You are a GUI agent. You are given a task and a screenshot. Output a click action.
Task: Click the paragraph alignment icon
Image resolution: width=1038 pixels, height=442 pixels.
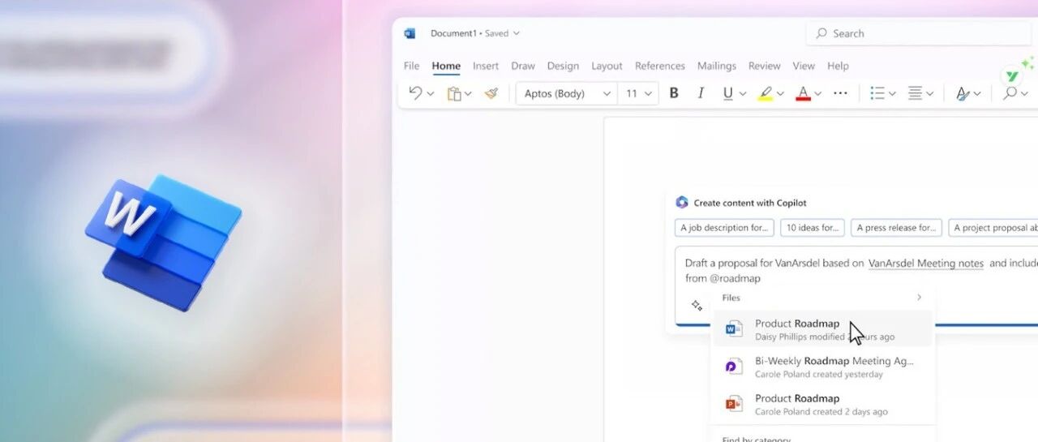pyautogui.click(x=916, y=93)
